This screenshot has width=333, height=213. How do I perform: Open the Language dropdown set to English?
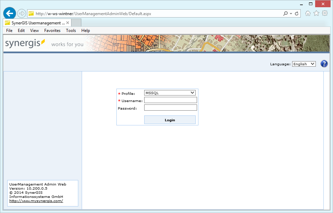303,64
